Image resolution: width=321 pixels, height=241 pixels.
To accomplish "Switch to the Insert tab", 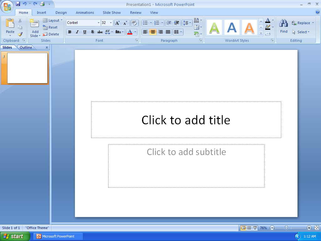I will 41,13.
